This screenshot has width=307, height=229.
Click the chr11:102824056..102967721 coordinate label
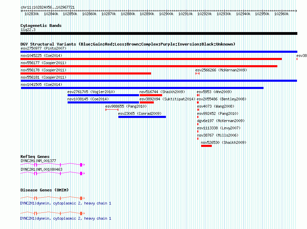click(48, 8)
